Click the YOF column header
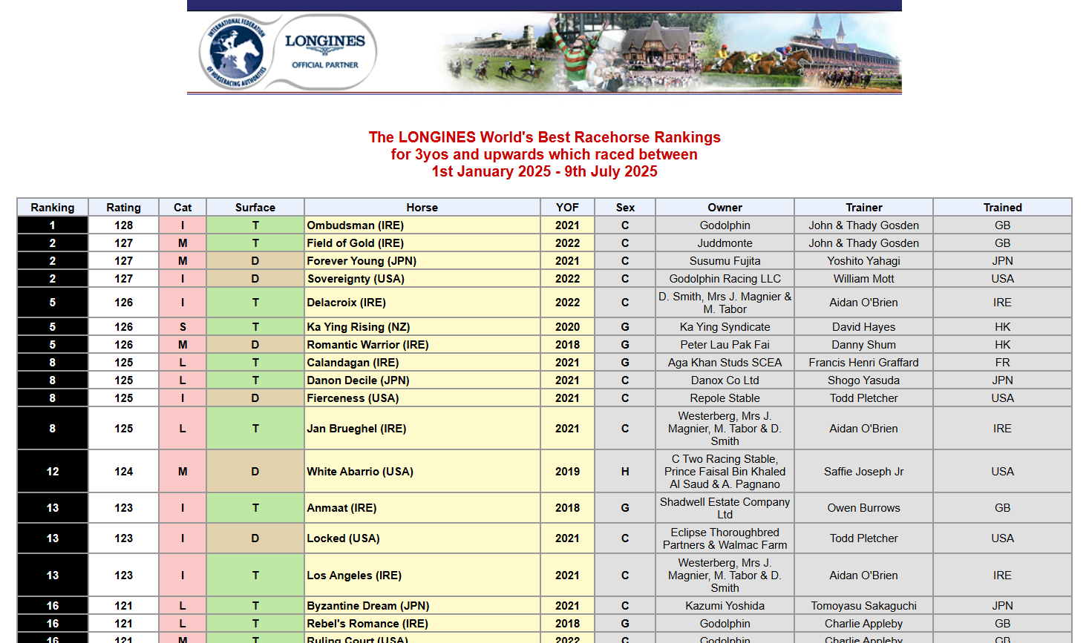Image resolution: width=1092 pixels, height=643 pixels. pyautogui.click(x=567, y=208)
